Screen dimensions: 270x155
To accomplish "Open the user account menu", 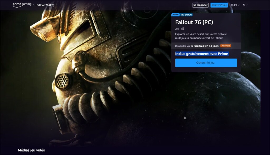I will tap(245, 5).
